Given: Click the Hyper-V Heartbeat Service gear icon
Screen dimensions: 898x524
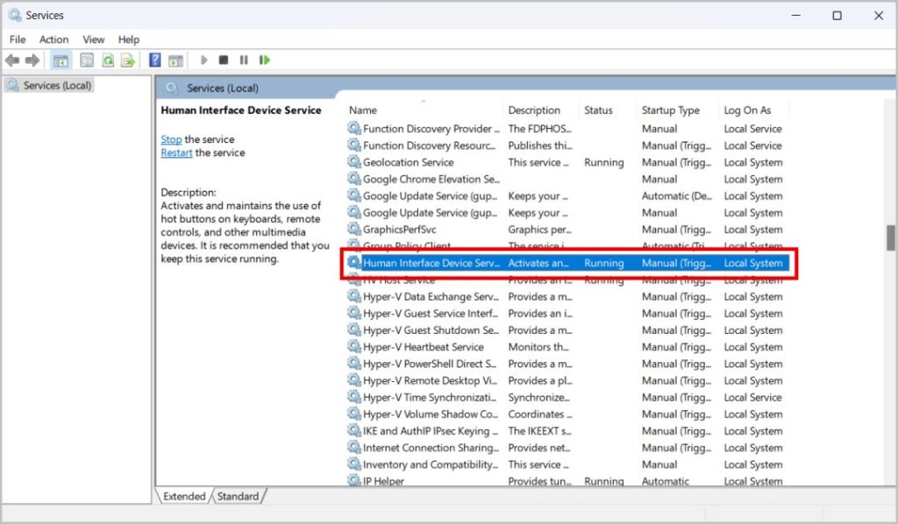Looking at the screenshot, I should (354, 347).
